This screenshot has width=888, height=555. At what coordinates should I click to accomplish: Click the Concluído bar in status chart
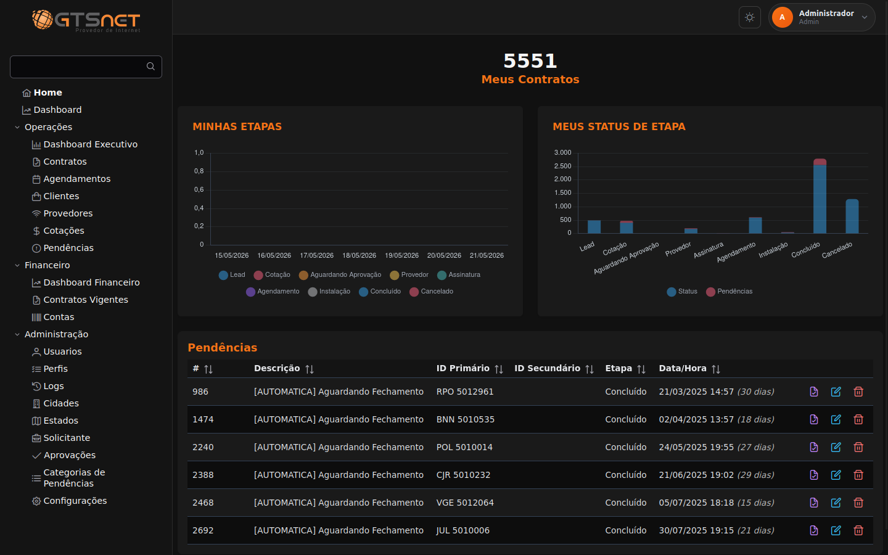[820, 196]
